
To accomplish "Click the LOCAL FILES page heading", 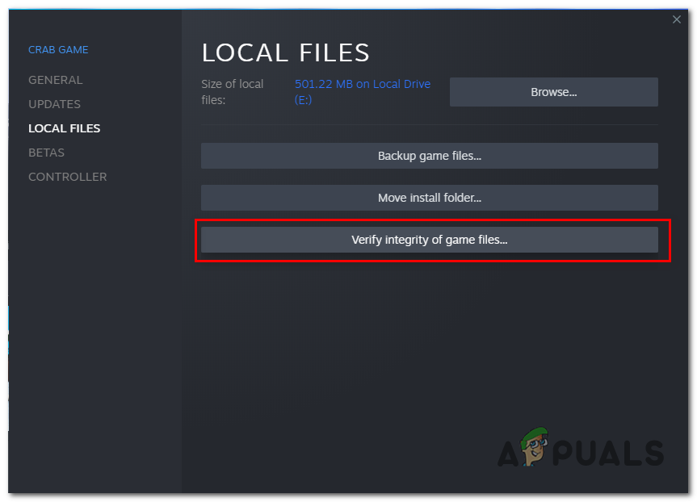I will (285, 53).
